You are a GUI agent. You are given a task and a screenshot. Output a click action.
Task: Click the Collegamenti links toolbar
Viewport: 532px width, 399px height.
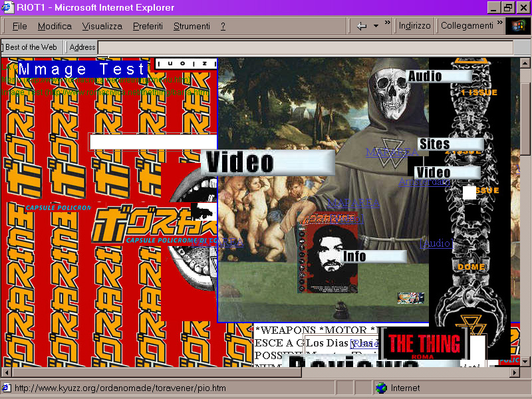[467, 26]
